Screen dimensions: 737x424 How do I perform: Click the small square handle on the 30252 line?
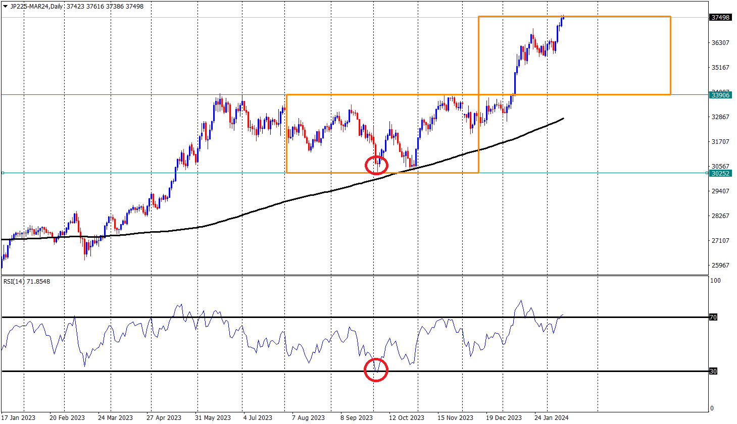point(3,173)
